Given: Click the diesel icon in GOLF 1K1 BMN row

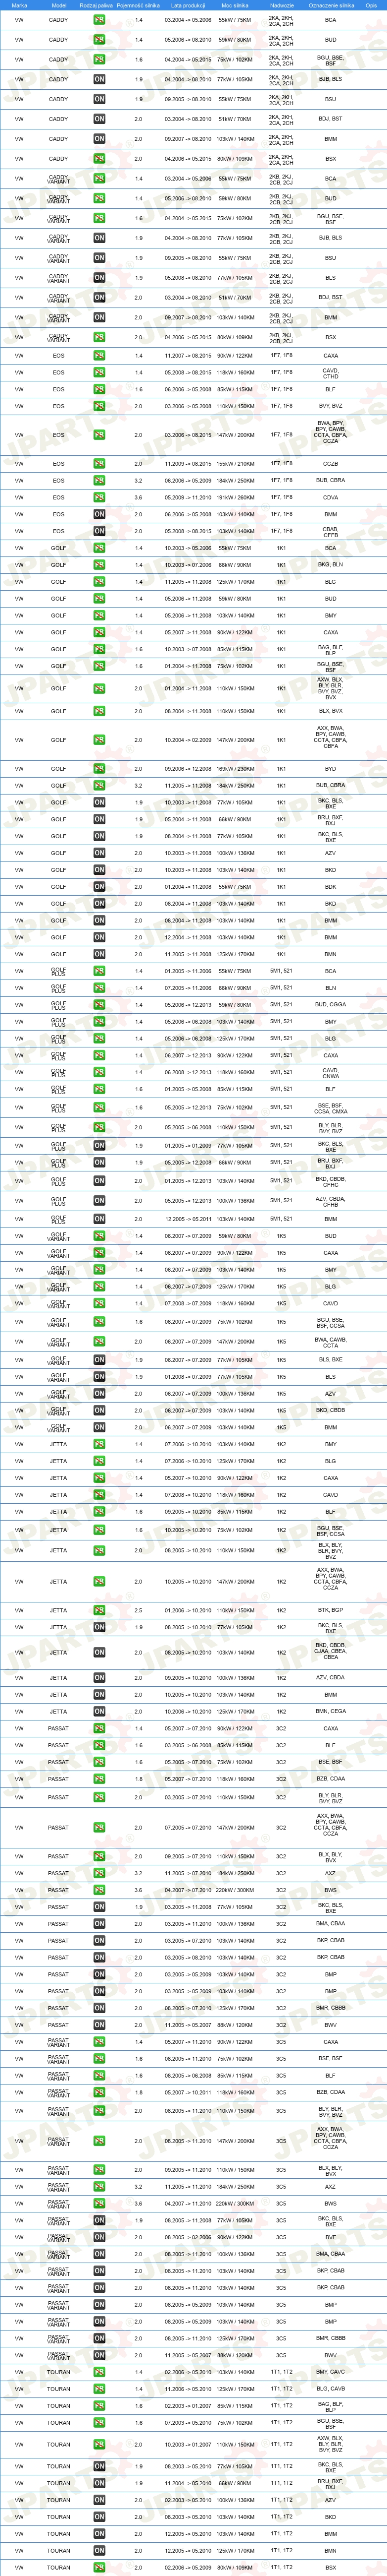Looking at the screenshot, I should pyautogui.click(x=99, y=954).
